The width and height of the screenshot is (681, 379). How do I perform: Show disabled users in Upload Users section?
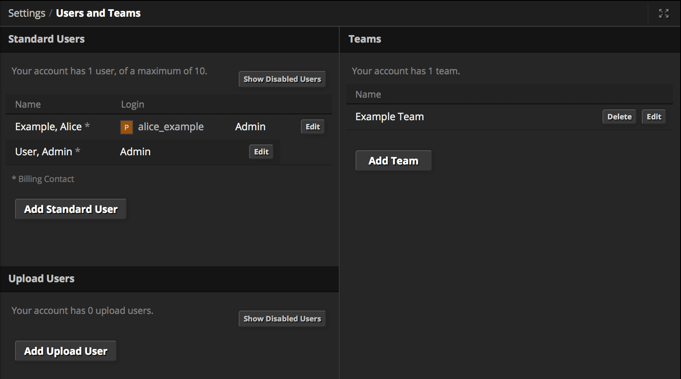[282, 319]
